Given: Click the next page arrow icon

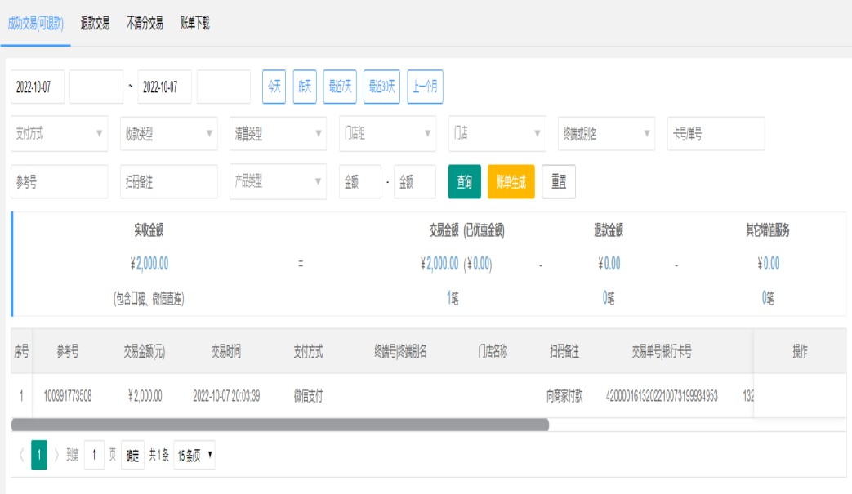Looking at the screenshot, I should click(56, 455).
